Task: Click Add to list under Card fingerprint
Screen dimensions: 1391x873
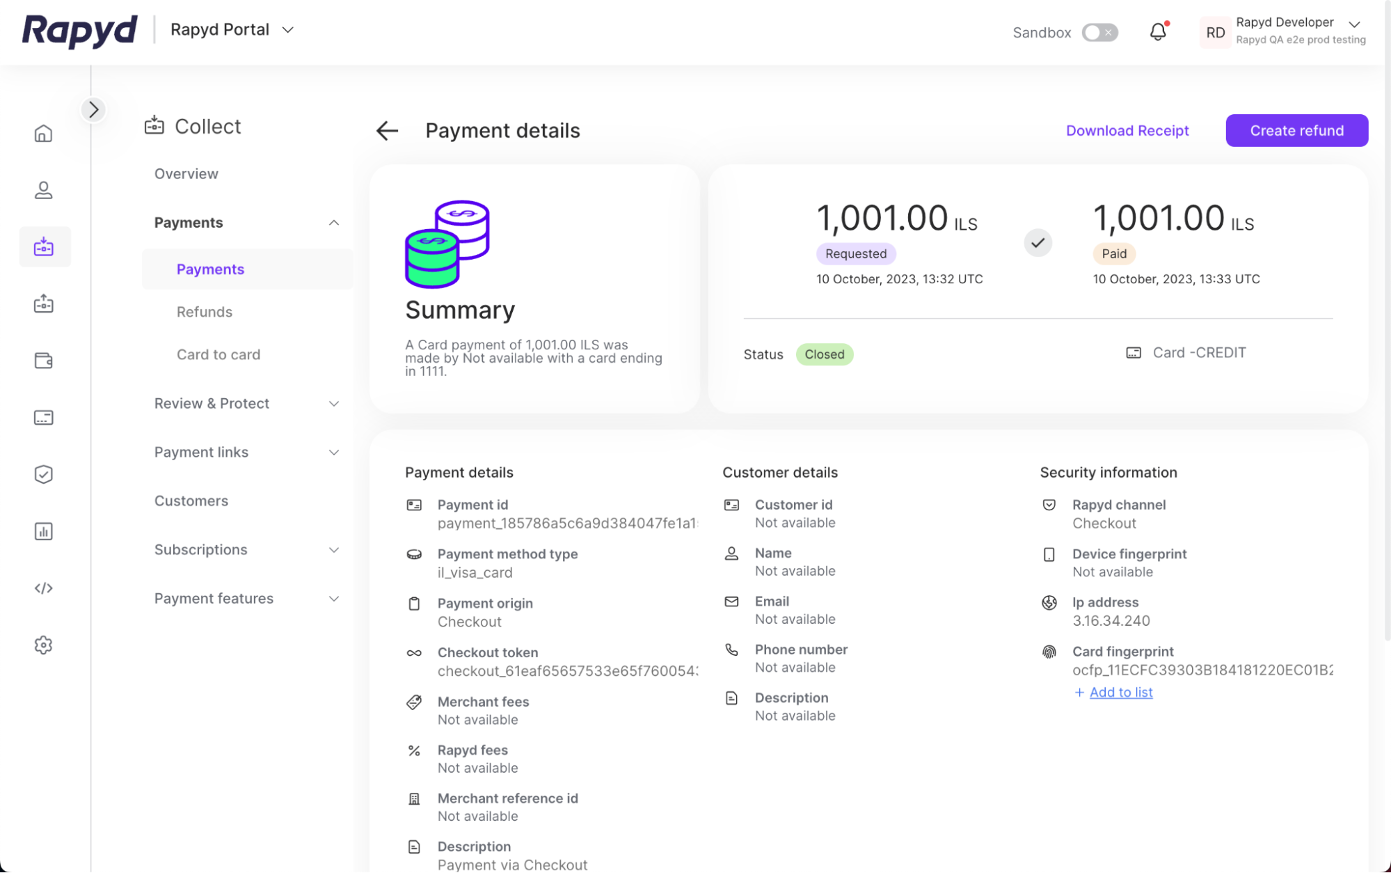Action: [1120, 692]
